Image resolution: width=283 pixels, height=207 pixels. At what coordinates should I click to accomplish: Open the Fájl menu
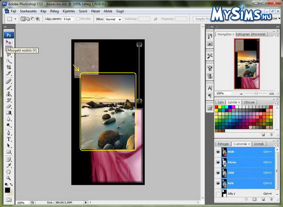(13, 11)
